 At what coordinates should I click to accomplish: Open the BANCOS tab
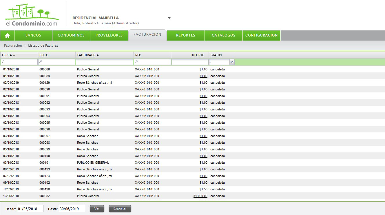click(x=33, y=35)
